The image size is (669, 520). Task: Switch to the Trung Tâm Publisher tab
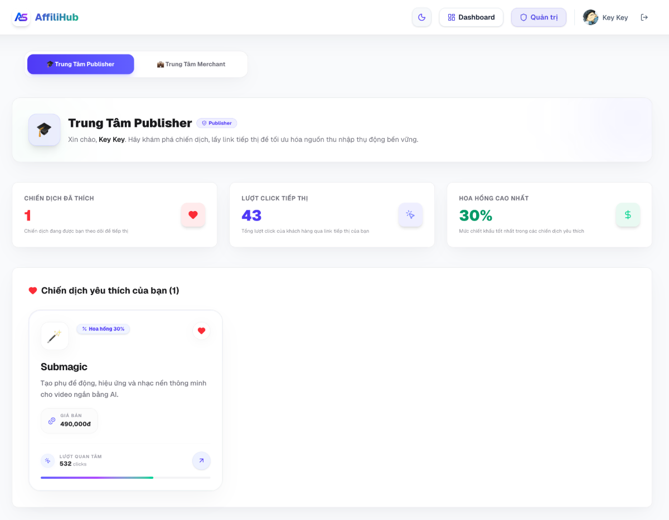[81, 64]
